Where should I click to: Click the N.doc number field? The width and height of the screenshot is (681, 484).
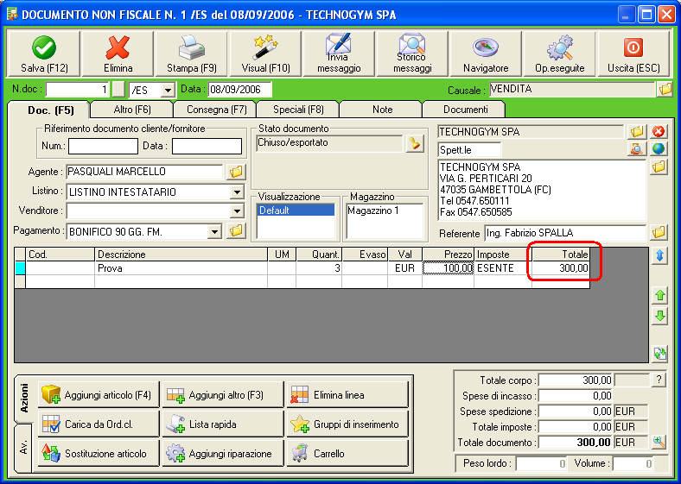point(78,90)
